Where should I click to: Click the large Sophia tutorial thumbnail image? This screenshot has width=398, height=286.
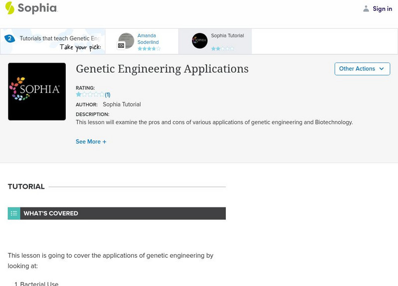click(37, 91)
